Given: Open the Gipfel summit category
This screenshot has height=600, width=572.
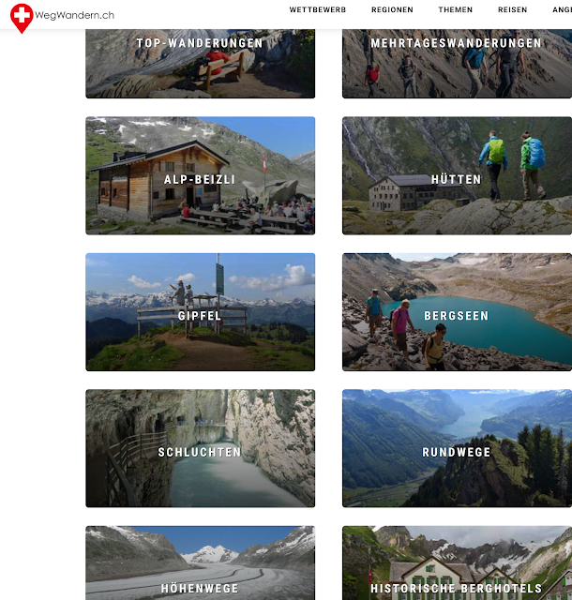Looking at the screenshot, I should pos(201,312).
